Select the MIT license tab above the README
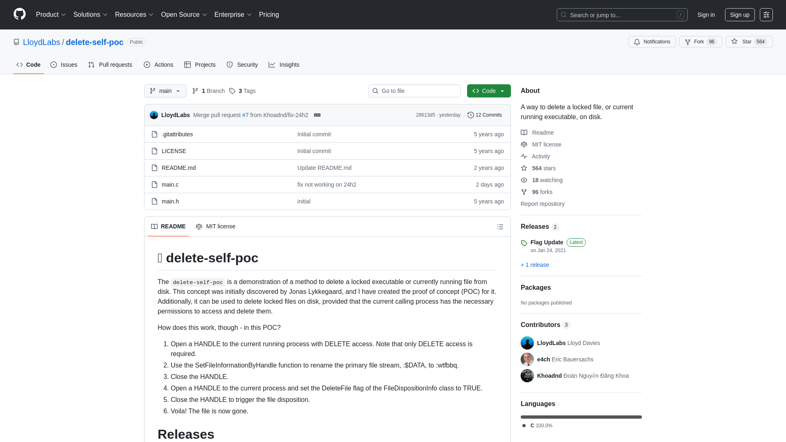Image resolution: width=786 pixels, height=442 pixels. 215,226
